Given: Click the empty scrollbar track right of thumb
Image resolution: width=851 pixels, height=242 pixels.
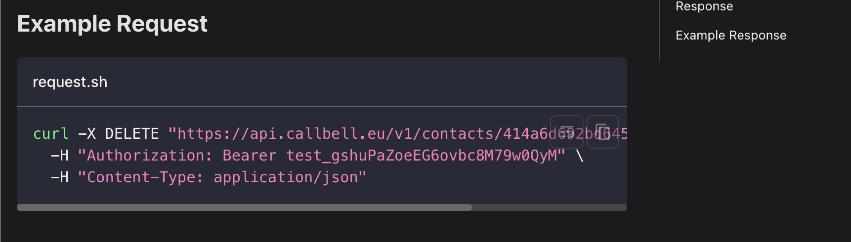Looking at the screenshot, I should click(x=550, y=207).
